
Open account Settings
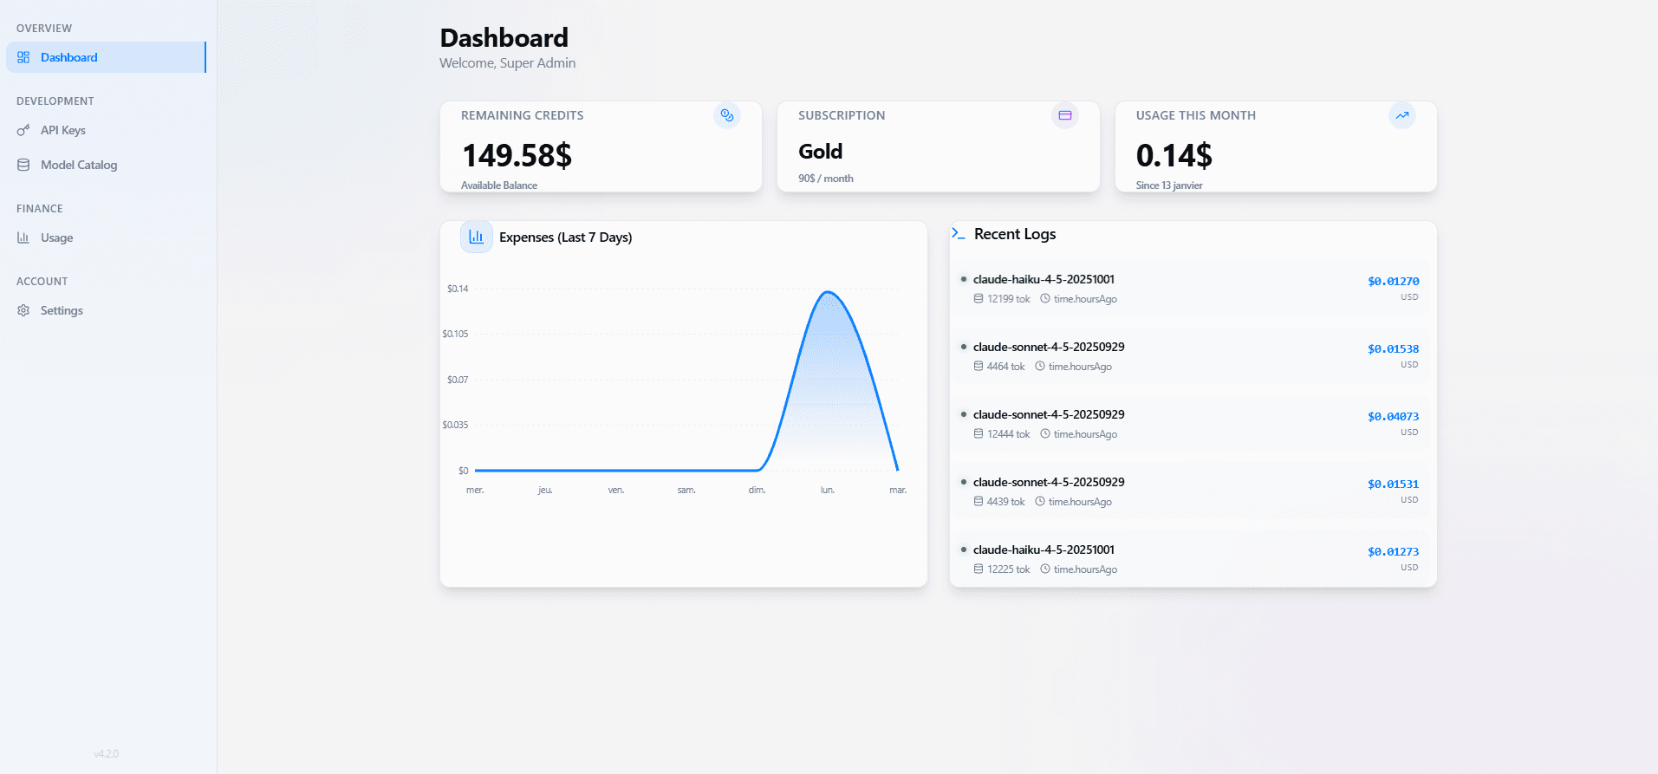click(x=106, y=310)
